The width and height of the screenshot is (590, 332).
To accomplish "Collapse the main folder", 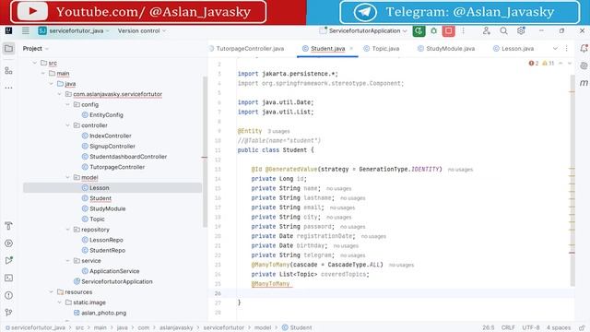I will click(43, 74).
